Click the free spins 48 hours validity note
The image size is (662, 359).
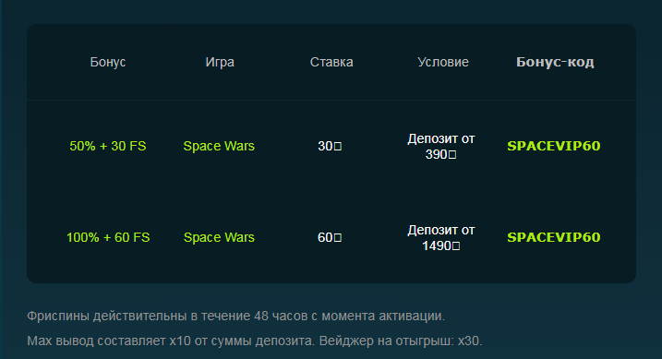tap(236, 316)
